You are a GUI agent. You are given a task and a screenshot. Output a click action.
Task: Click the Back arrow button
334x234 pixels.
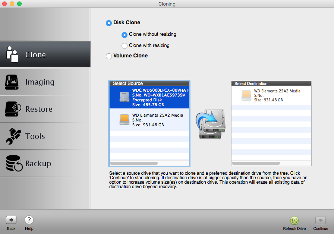pyautogui.click(x=11, y=220)
